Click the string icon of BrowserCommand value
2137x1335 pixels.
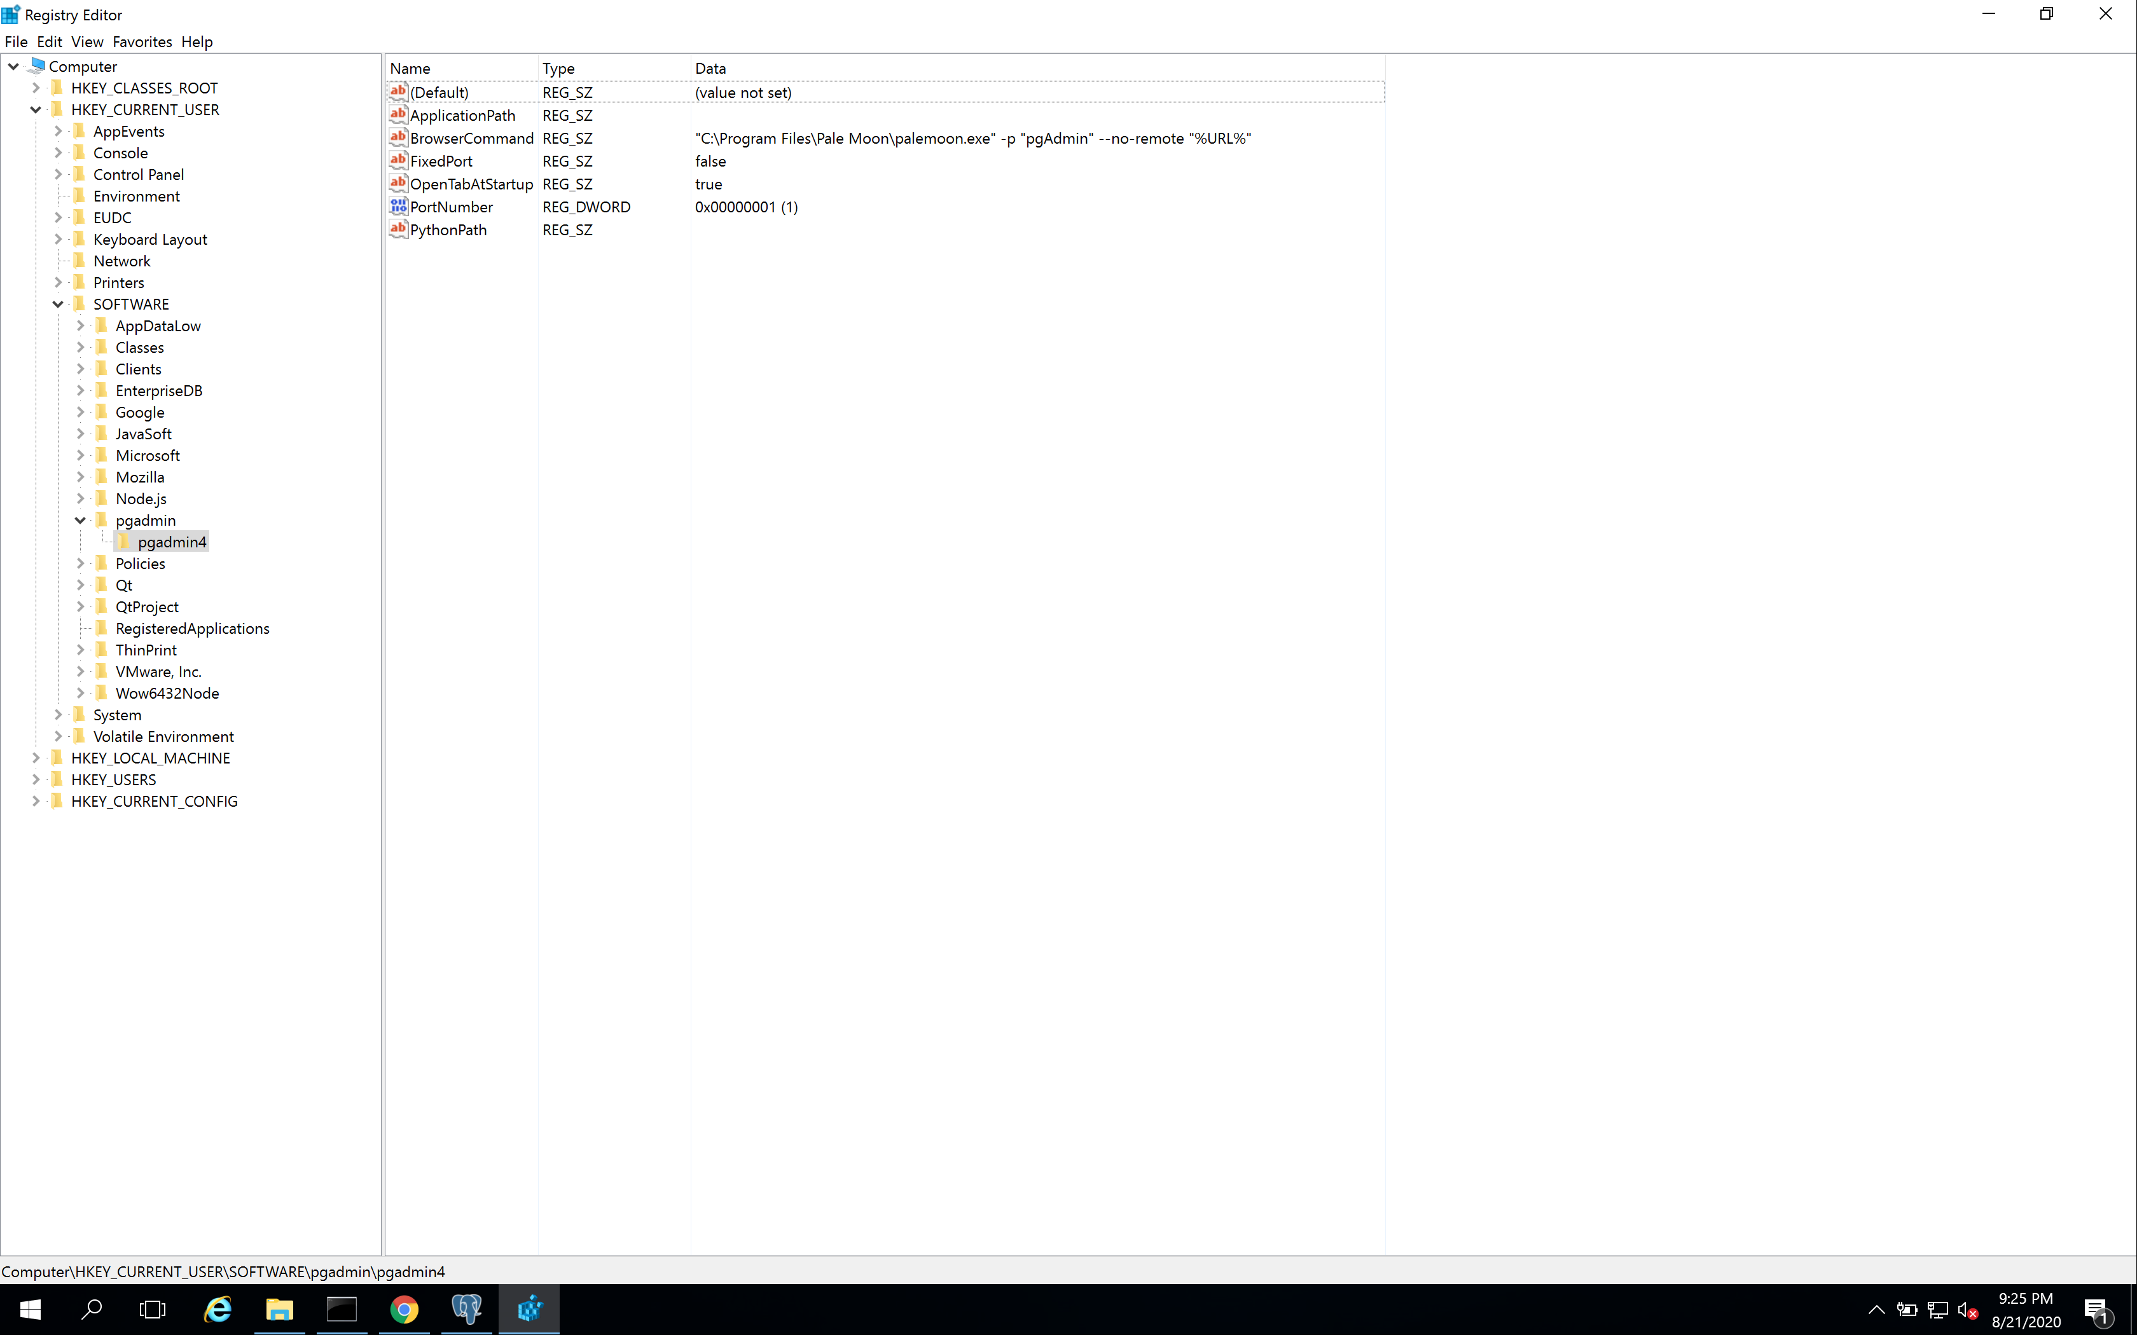(x=398, y=138)
